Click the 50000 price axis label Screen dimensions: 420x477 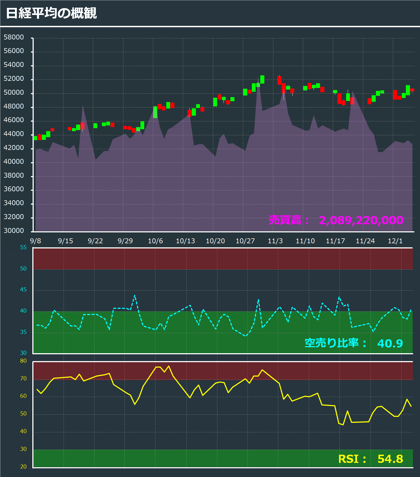(14, 93)
